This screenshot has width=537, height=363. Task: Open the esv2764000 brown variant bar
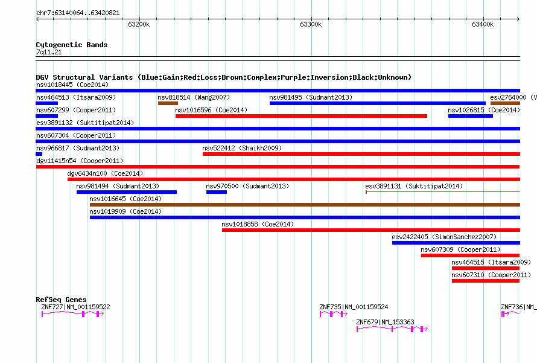pyautogui.click(x=505, y=103)
